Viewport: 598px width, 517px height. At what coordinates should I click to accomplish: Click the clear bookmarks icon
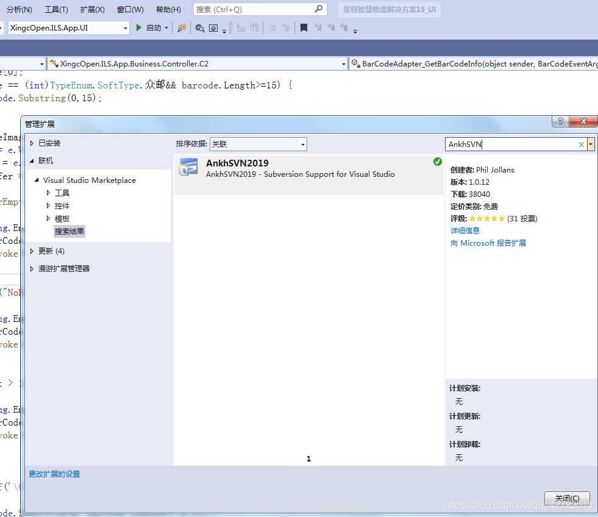[344, 27]
